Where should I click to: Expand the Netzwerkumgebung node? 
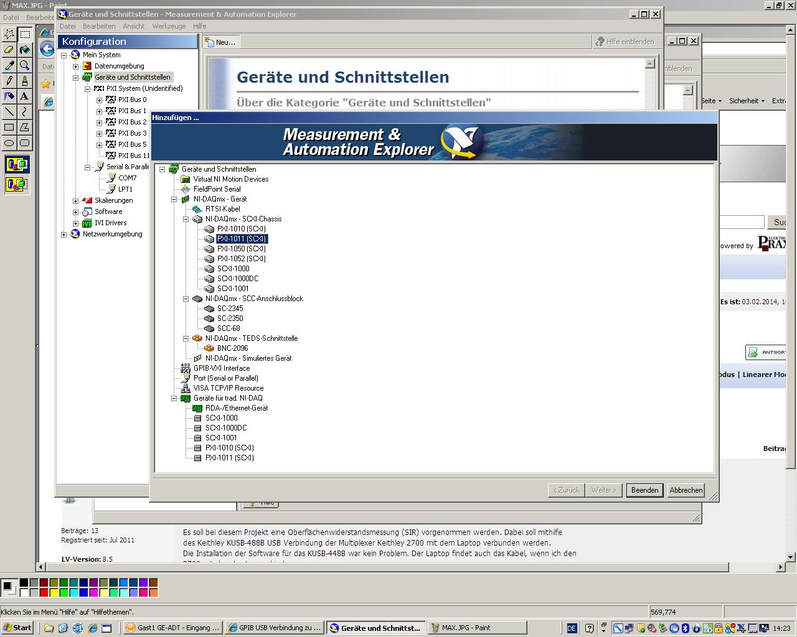(x=64, y=234)
